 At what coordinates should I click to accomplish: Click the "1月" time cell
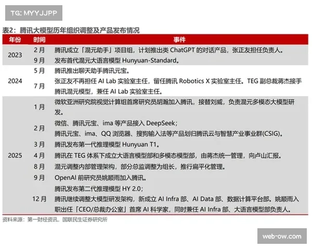[39, 107]
